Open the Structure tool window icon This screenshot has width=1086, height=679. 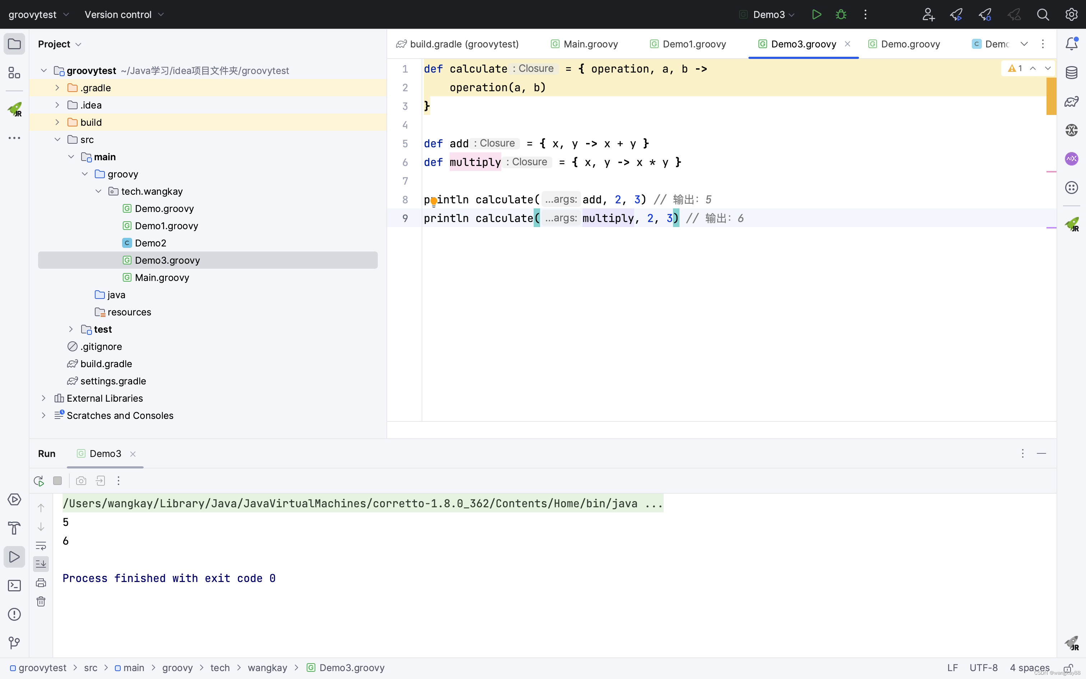point(14,73)
